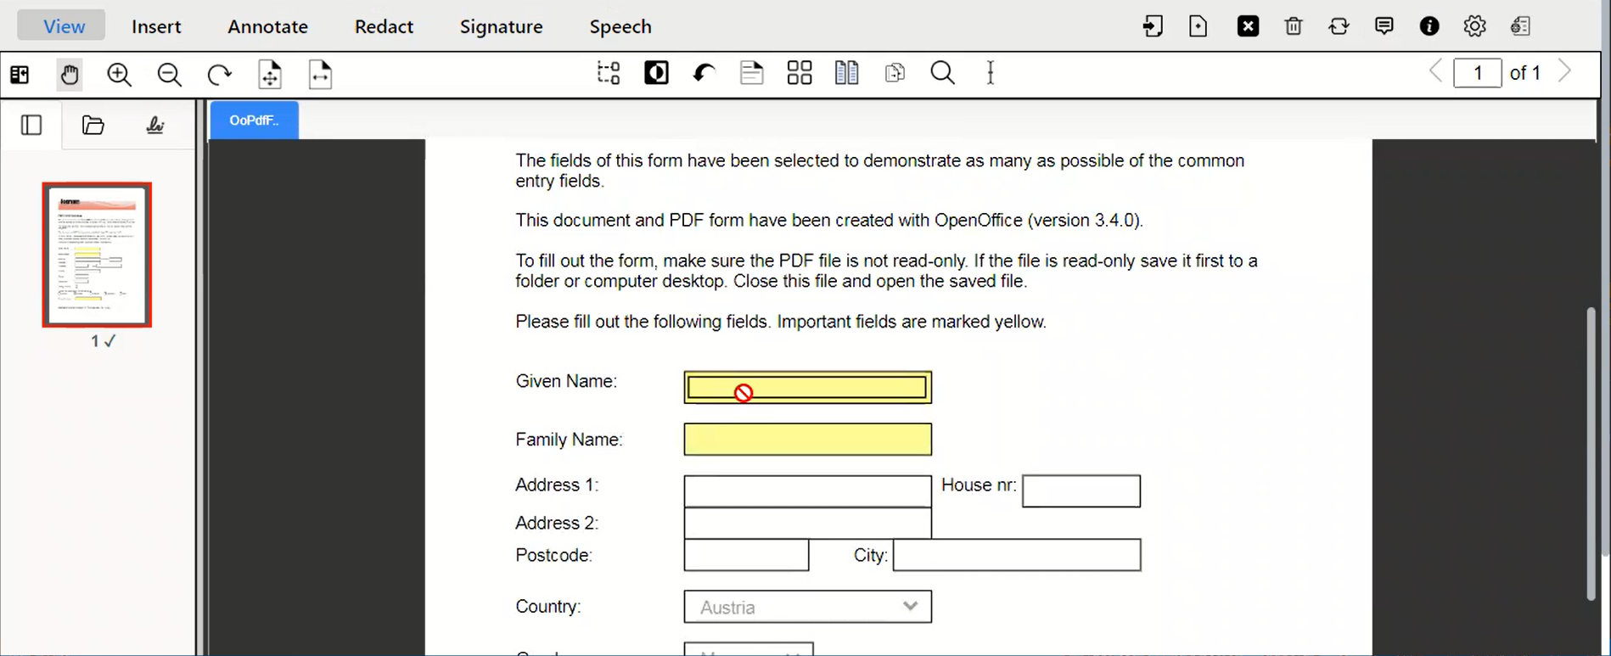The height and width of the screenshot is (656, 1611).
Task: Click the trash delete icon
Action: pos(1293,26)
